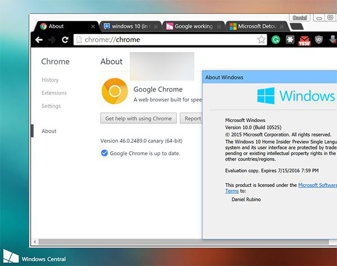Click the uBlock shield extension icon
The image size is (337, 266).
pyautogui.click(x=319, y=40)
